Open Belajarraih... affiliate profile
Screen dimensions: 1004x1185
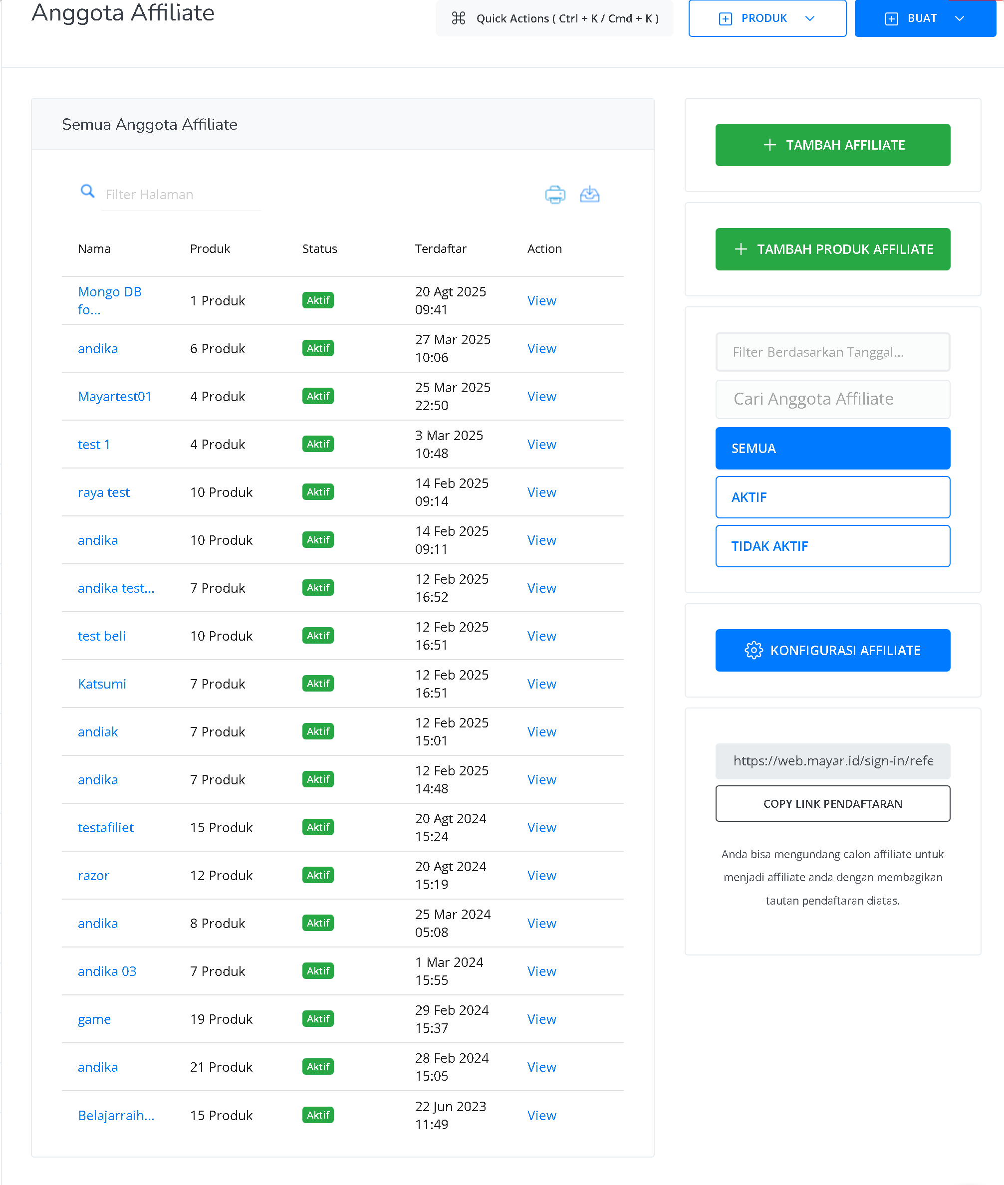[116, 1115]
